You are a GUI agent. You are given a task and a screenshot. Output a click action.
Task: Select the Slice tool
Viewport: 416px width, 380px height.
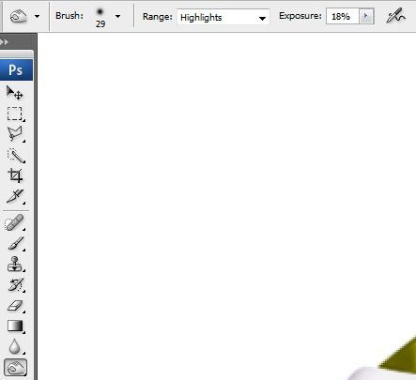point(15,196)
